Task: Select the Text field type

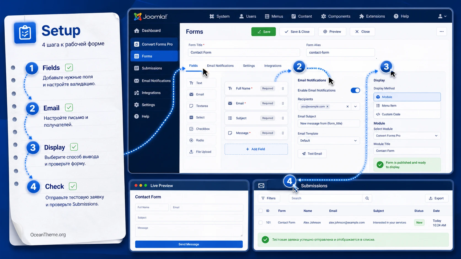Action: point(201,83)
